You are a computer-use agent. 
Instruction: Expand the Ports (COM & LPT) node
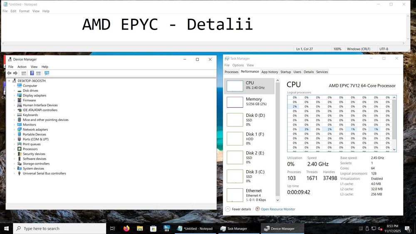coord(14,139)
